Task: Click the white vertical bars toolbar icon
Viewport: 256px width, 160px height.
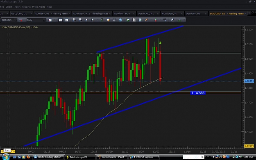Action: pos(134,20)
